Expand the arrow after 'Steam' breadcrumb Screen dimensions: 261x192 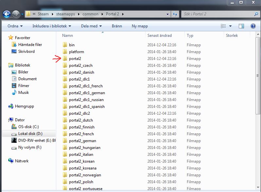[52, 14]
